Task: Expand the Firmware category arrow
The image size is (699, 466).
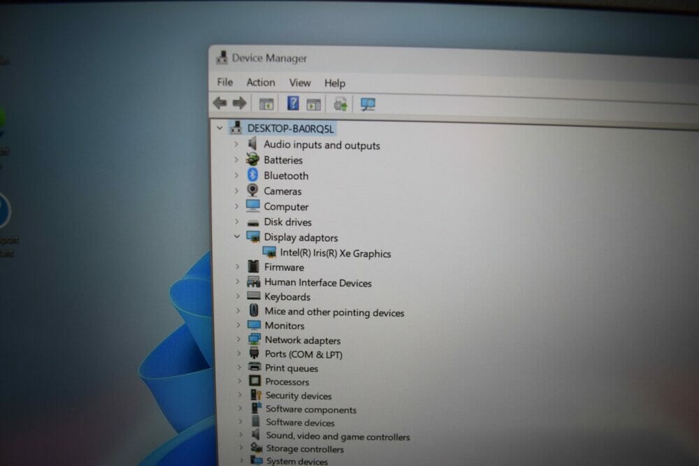Action: (238, 267)
